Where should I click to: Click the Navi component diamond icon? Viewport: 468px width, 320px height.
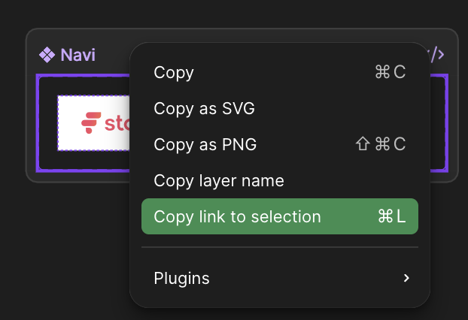pos(47,55)
